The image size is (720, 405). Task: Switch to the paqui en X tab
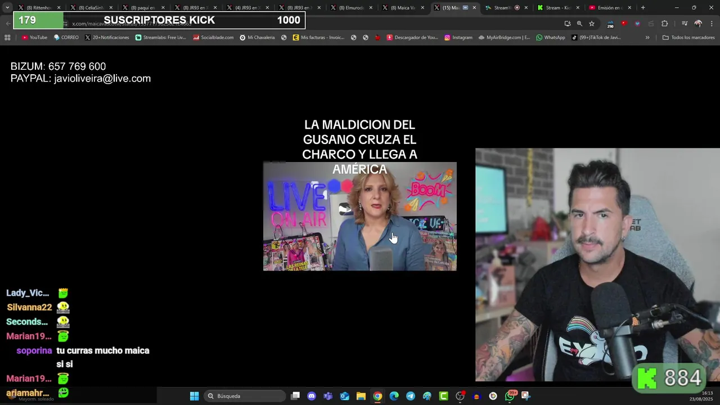click(142, 8)
